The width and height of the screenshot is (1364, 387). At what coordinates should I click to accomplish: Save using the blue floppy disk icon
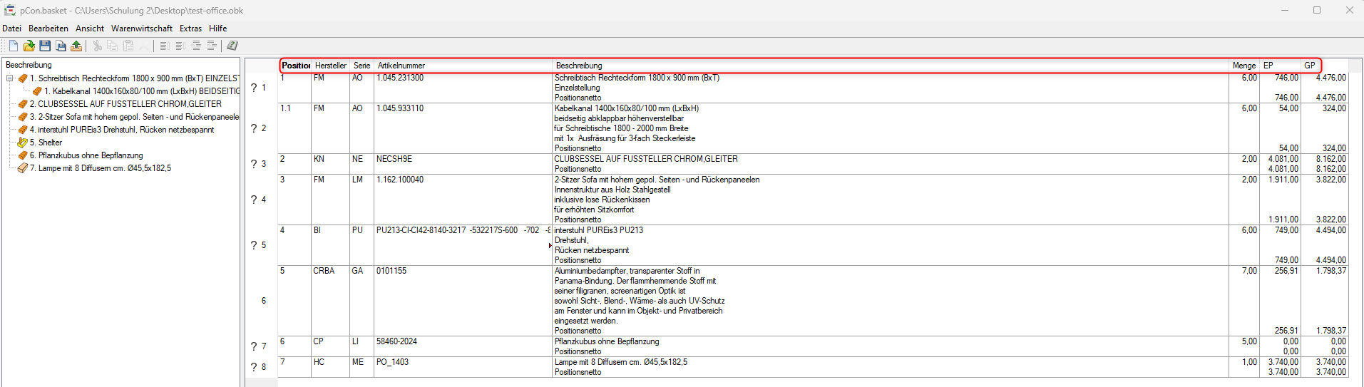(45, 46)
